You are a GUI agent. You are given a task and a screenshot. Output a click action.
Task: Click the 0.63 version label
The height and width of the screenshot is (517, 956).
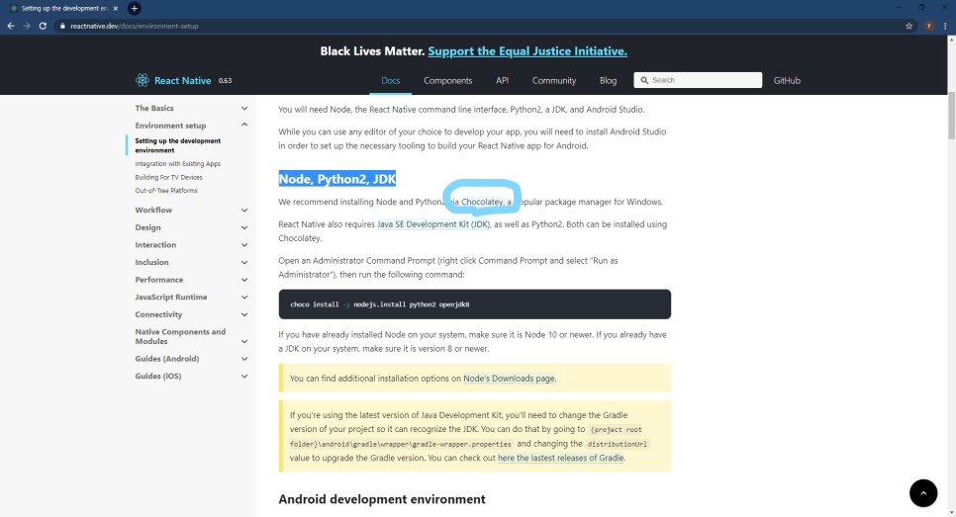pos(225,80)
